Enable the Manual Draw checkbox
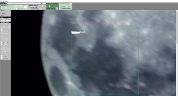The height and width of the screenshot is (96, 178). tap(2, 30)
